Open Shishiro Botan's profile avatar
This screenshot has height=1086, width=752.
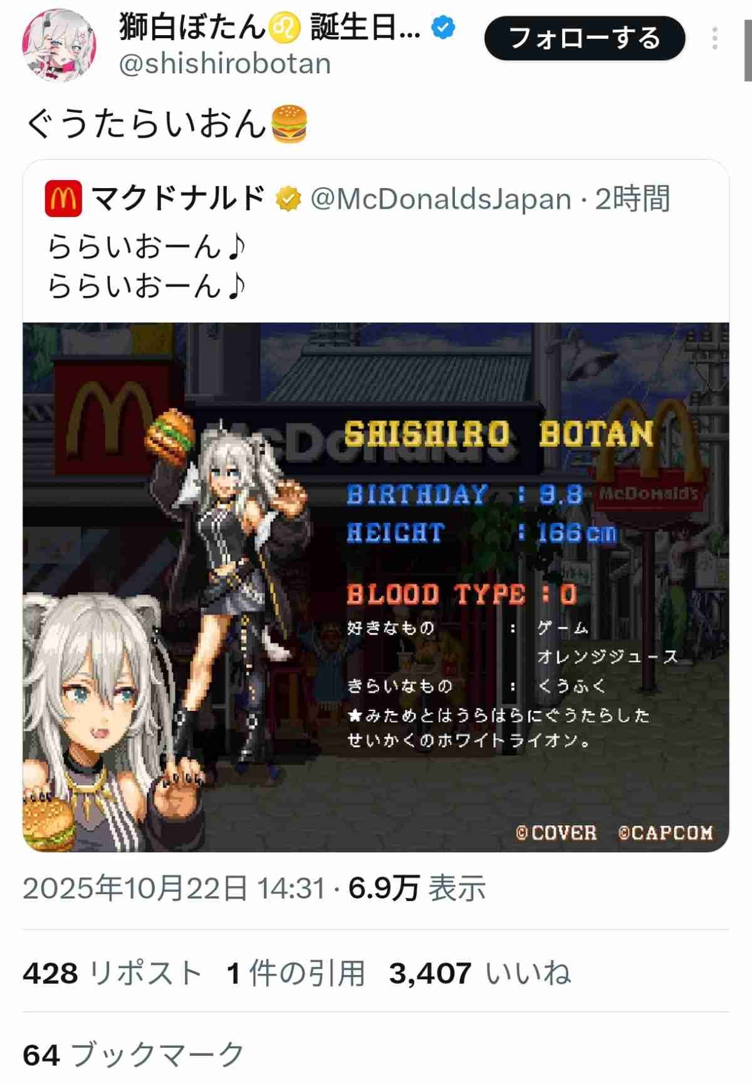[x=60, y=45]
